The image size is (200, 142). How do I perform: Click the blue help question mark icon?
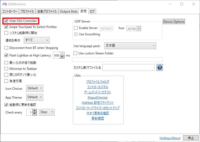pos(160,67)
